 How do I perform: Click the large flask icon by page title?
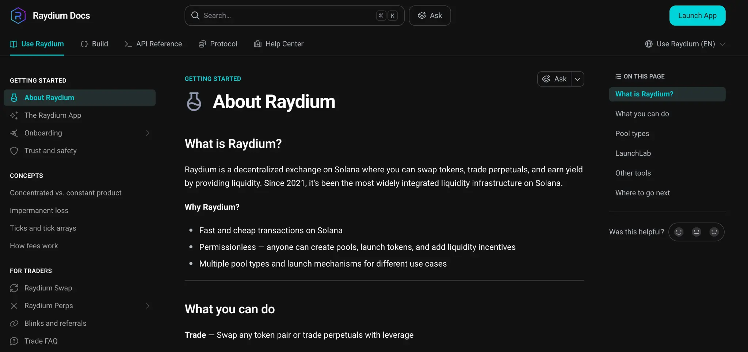coord(194,102)
